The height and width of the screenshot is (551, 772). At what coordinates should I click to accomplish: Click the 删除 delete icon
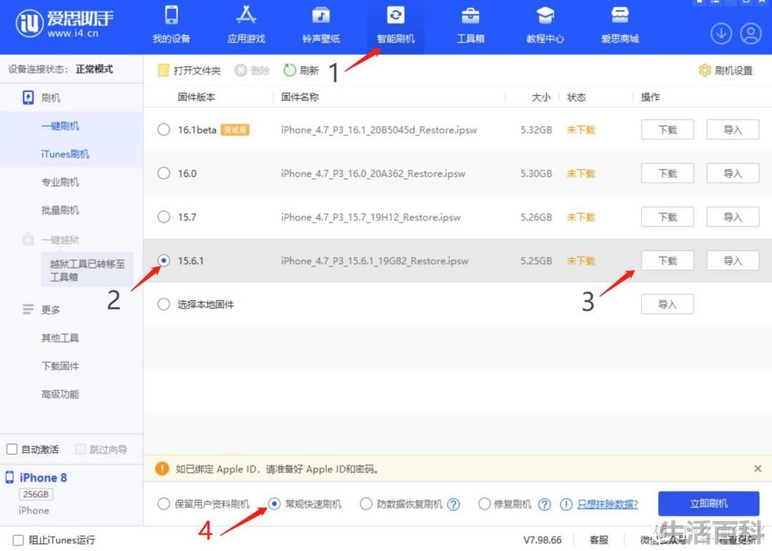tap(240, 70)
